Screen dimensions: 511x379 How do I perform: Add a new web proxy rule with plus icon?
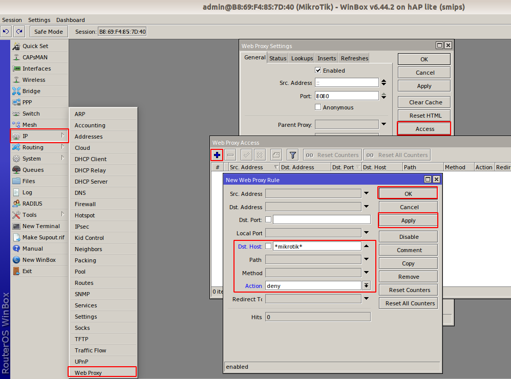216,154
